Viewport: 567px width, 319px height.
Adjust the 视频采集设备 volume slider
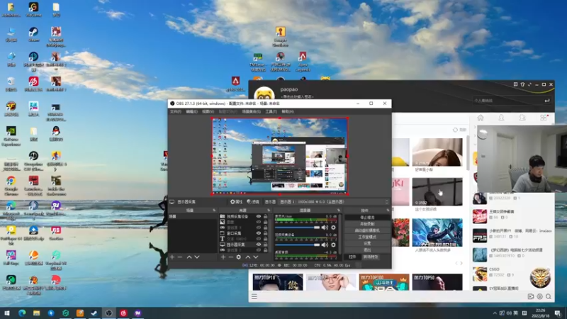(297, 245)
